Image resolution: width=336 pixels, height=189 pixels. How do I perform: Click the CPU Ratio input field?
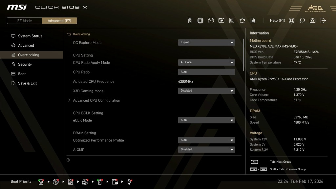click(x=206, y=72)
